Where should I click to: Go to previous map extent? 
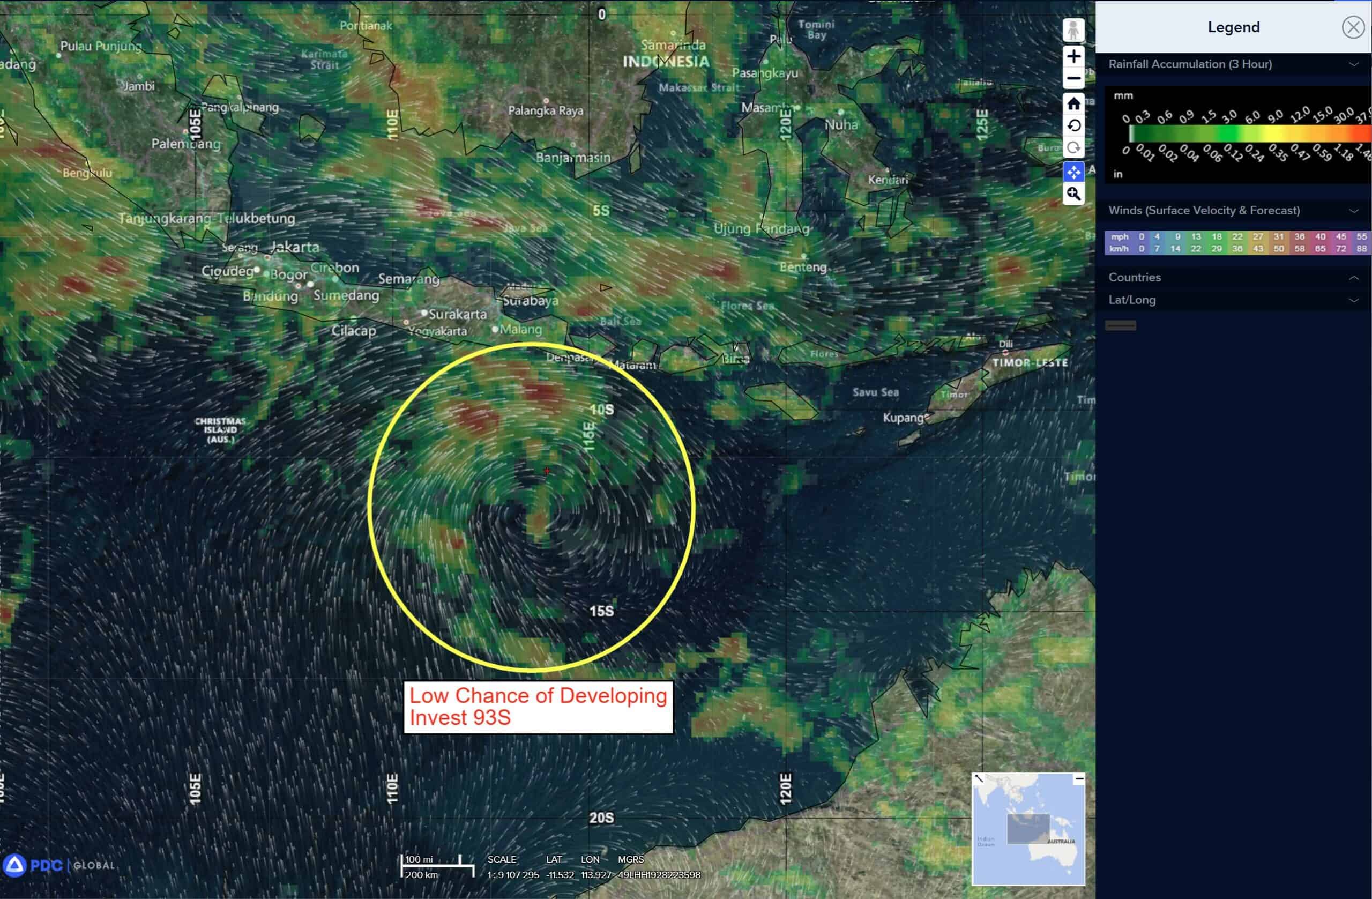point(1073,126)
